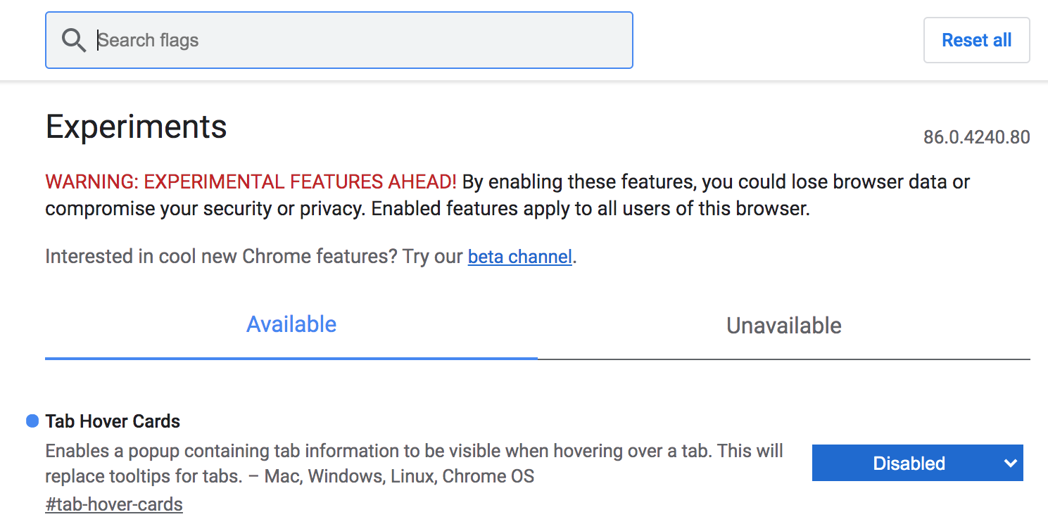Switch to the Available tab
This screenshot has height=524, width=1048.
coord(291,325)
